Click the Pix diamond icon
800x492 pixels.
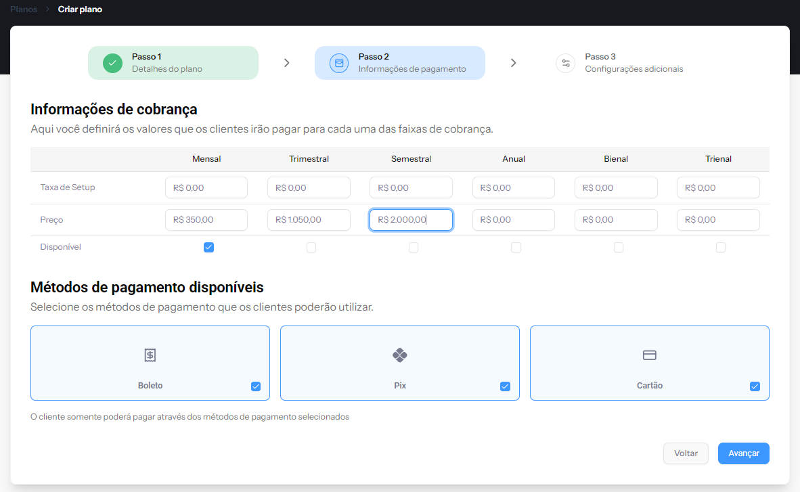400,355
